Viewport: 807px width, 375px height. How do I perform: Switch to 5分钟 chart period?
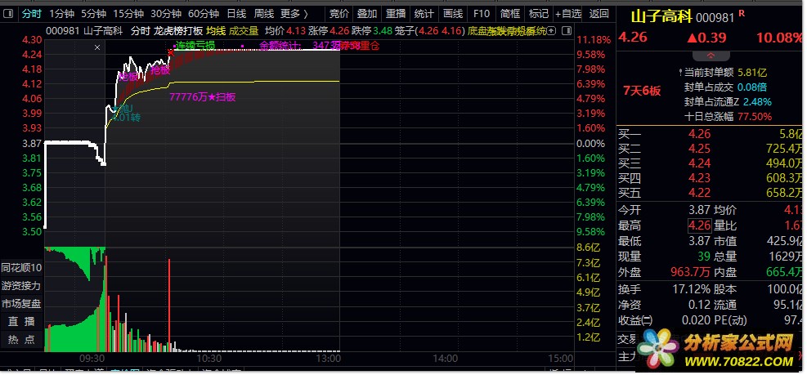(94, 14)
